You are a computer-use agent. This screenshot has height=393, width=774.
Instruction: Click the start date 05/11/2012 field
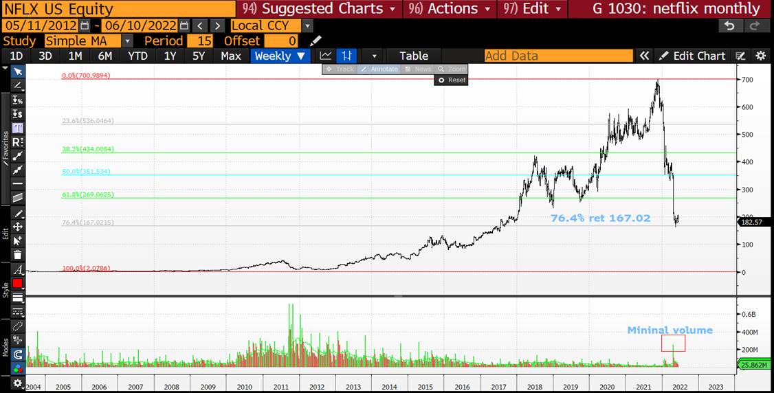pos(40,25)
